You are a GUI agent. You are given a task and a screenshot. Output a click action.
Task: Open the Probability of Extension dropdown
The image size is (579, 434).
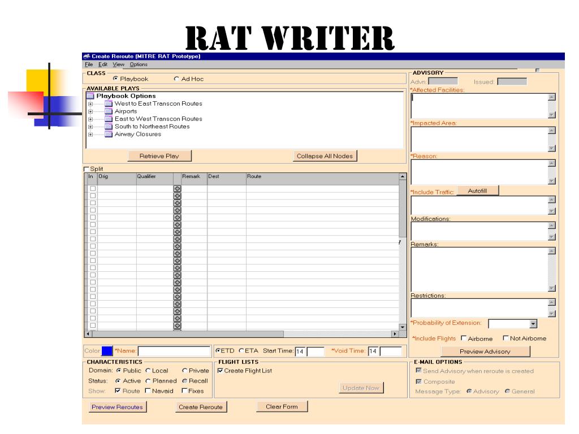pos(533,324)
